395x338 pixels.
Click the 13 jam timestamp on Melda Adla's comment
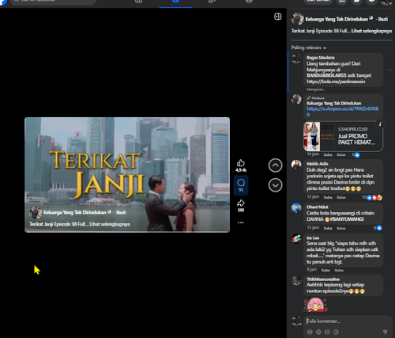[313, 197]
